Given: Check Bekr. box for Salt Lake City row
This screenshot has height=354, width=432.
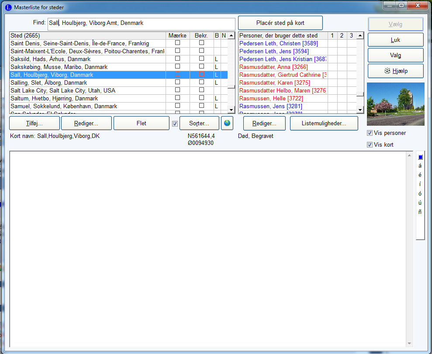Looking at the screenshot, I should point(202,90).
